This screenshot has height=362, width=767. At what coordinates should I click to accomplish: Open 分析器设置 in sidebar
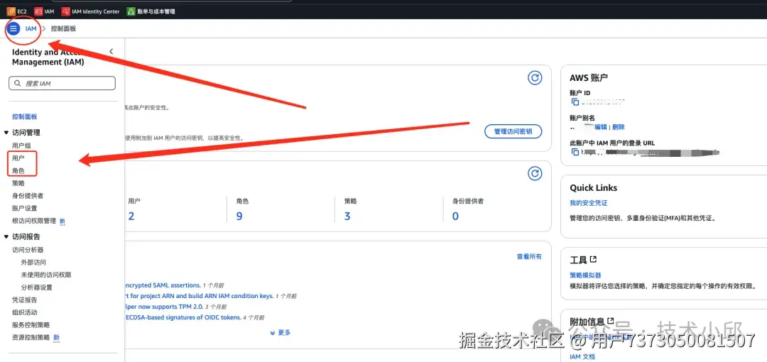[x=37, y=287]
